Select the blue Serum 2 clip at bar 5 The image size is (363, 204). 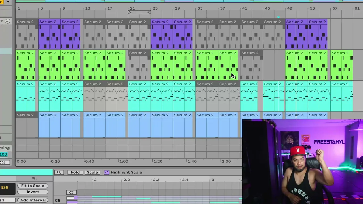(49, 125)
